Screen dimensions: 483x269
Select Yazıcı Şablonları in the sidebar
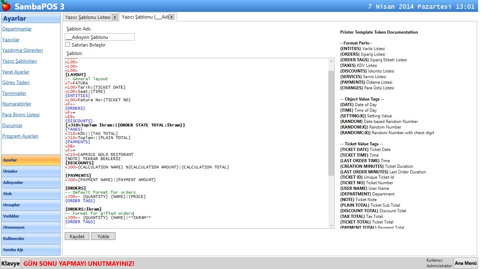tap(20, 61)
